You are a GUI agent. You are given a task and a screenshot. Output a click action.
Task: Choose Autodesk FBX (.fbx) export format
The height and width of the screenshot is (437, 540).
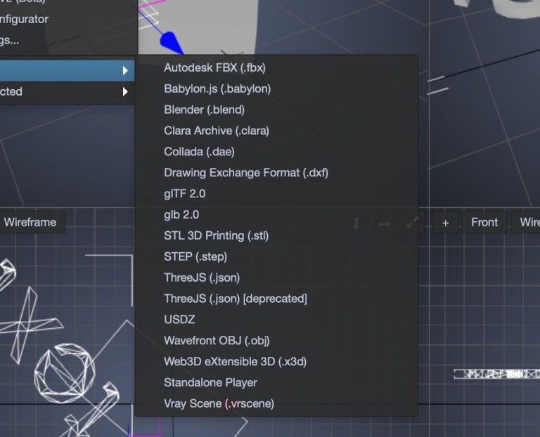pyautogui.click(x=214, y=67)
